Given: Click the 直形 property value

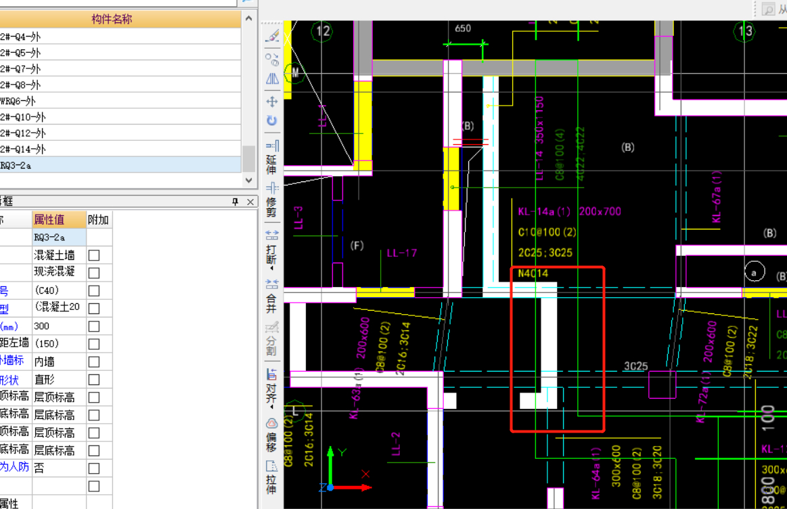Looking at the screenshot, I should pos(59,380).
